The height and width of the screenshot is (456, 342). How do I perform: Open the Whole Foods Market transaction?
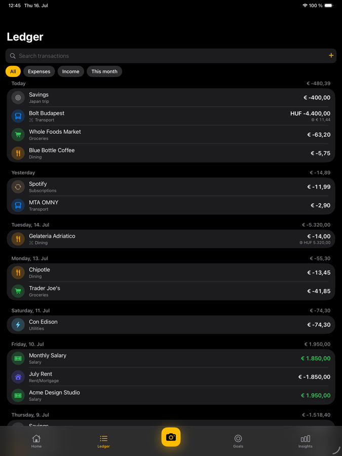pyautogui.click(x=171, y=135)
